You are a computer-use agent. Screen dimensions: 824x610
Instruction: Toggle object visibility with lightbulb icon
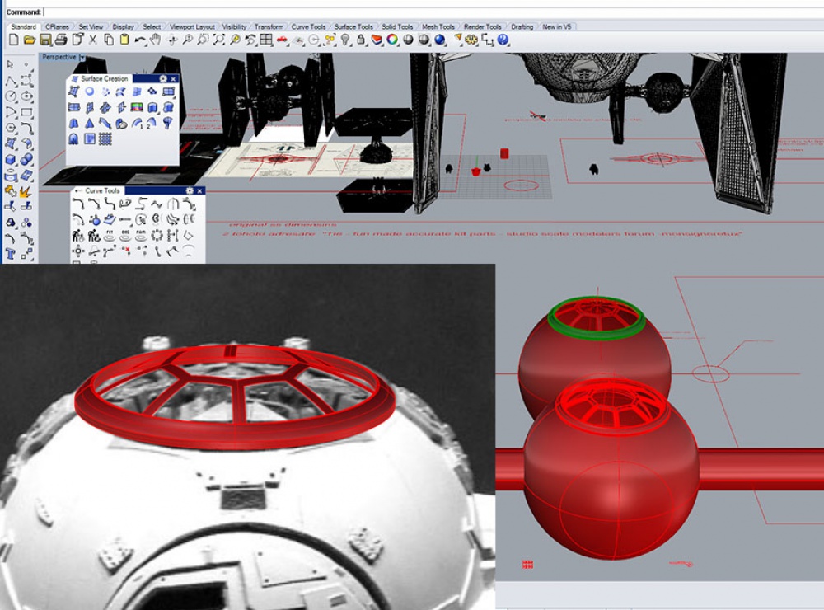345,40
